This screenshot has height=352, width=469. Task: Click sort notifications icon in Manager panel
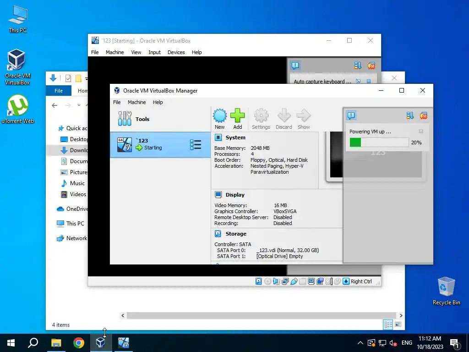click(x=410, y=115)
